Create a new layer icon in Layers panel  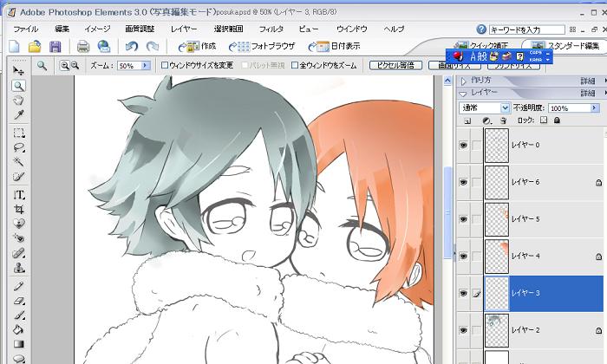tap(467, 120)
